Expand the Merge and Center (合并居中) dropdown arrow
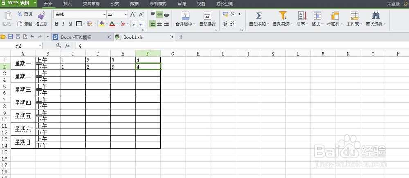409x178 pixels. [x=194, y=24]
